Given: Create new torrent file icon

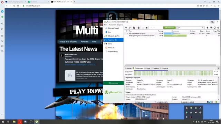Looking at the screenshot, I should coord(134,28).
